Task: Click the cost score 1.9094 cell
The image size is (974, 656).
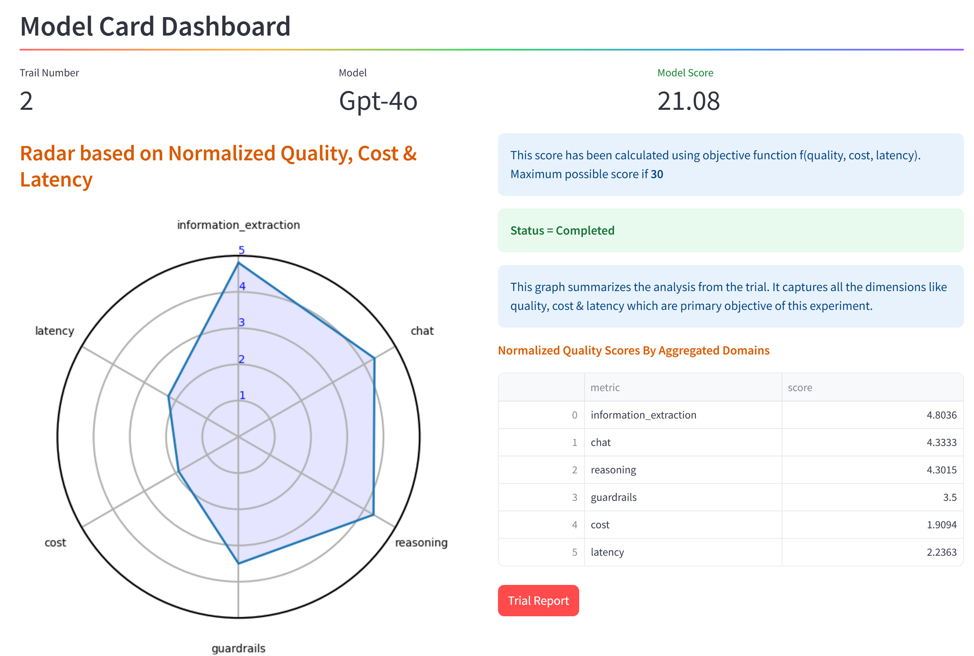Action: (941, 525)
